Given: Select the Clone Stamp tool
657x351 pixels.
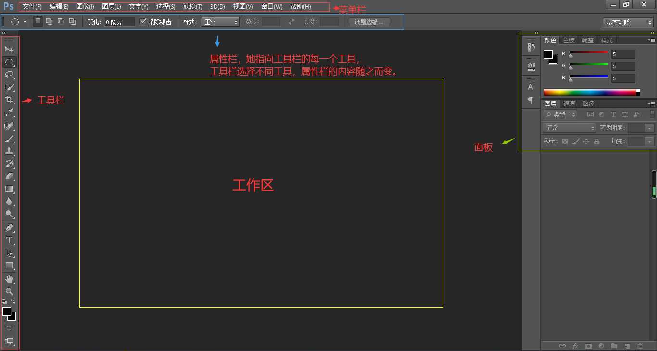Looking at the screenshot, I should (x=9, y=151).
